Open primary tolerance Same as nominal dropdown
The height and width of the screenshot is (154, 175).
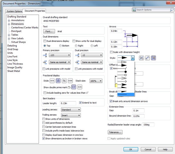(60, 62)
